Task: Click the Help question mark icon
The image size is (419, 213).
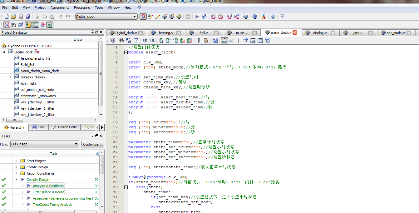Action: pyautogui.click(x=273, y=17)
